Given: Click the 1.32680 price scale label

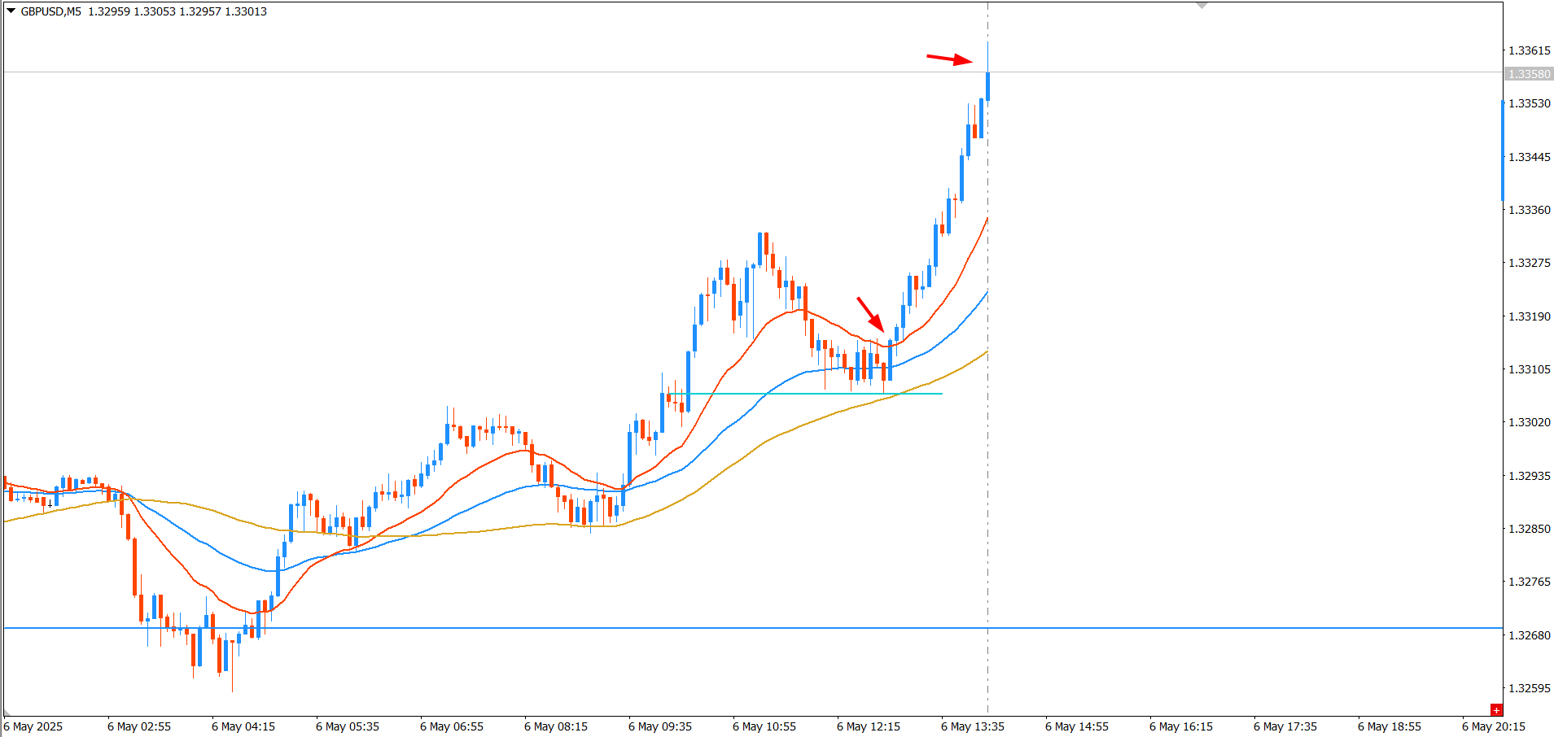Looking at the screenshot, I should (1530, 635).
